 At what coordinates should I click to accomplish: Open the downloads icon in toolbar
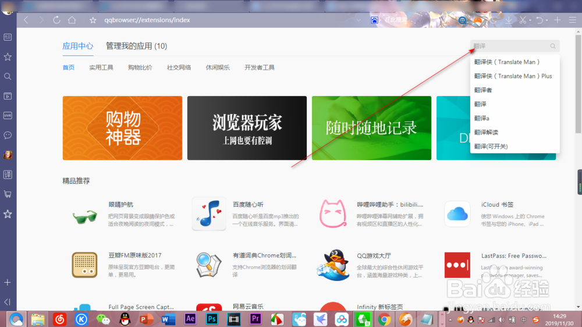pos(509,20)
